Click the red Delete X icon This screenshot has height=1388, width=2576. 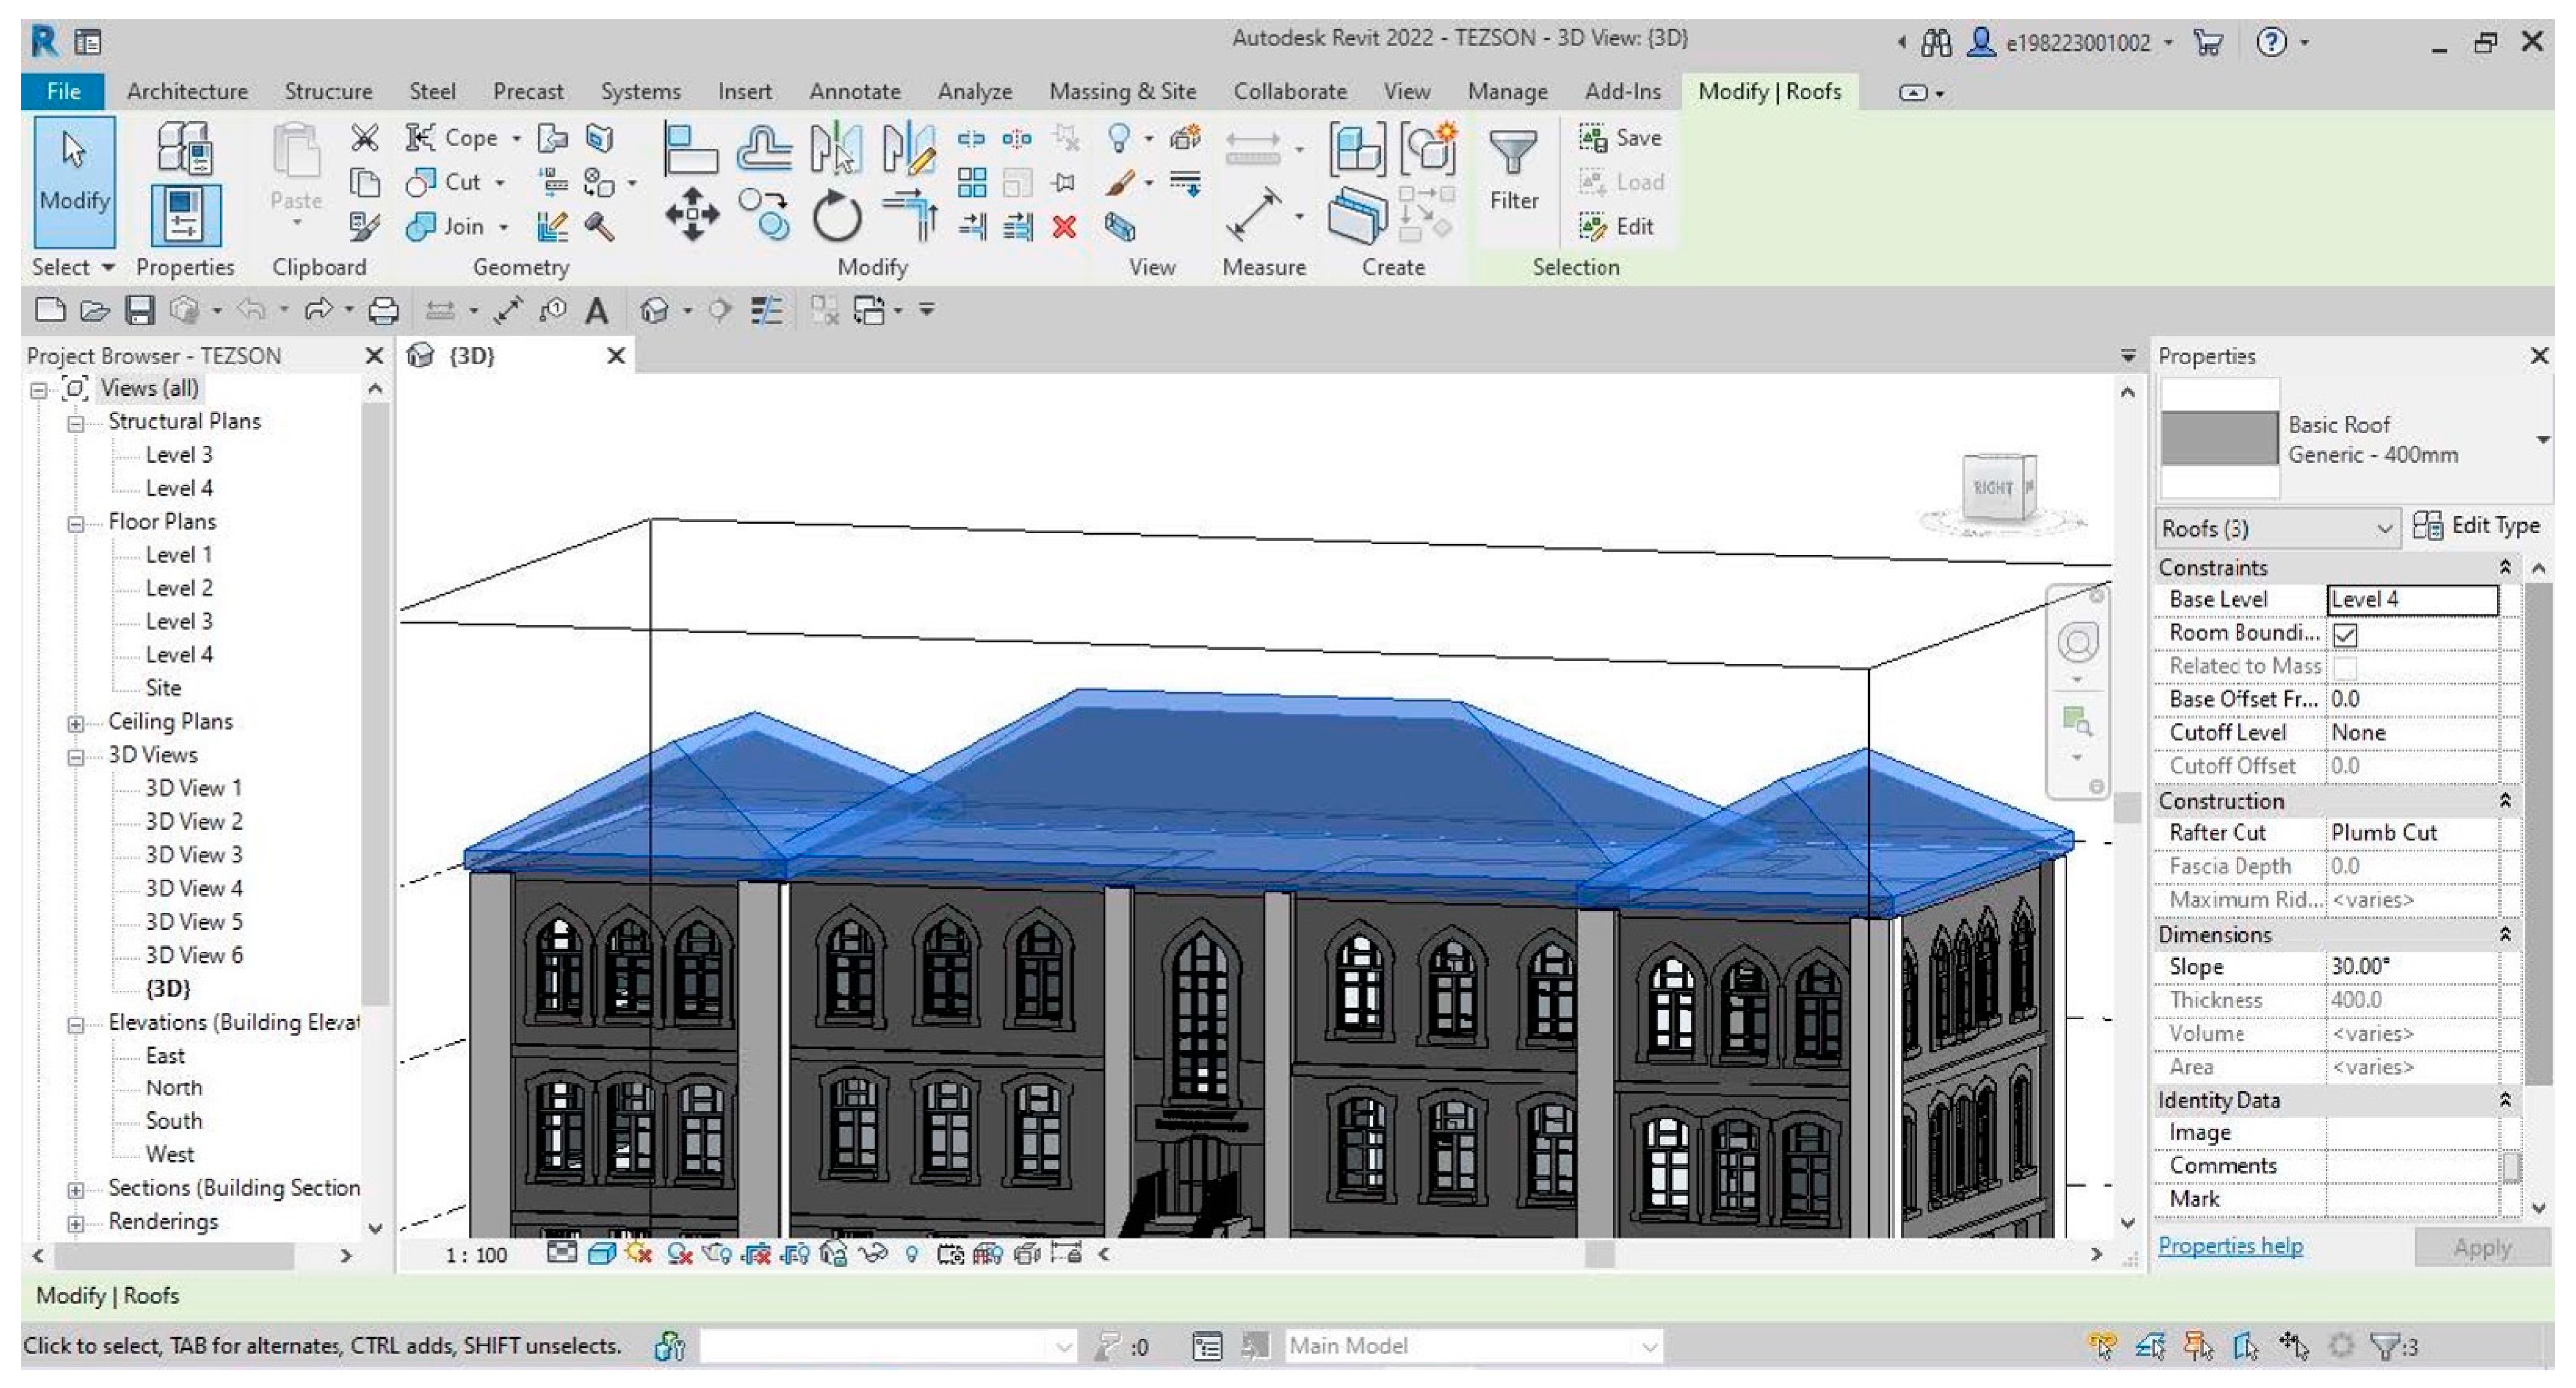(1064, 228)
